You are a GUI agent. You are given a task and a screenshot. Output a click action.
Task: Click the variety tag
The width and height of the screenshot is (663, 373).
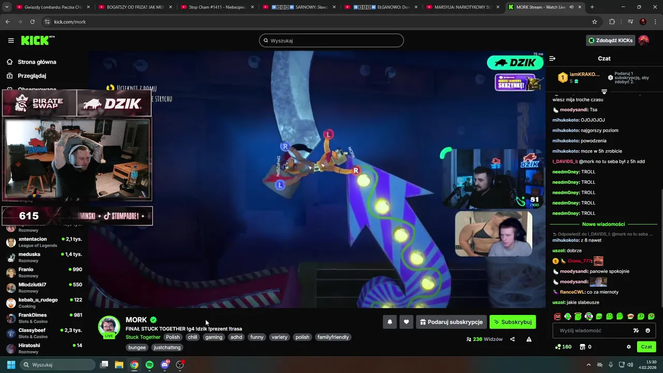pos(280,337)
